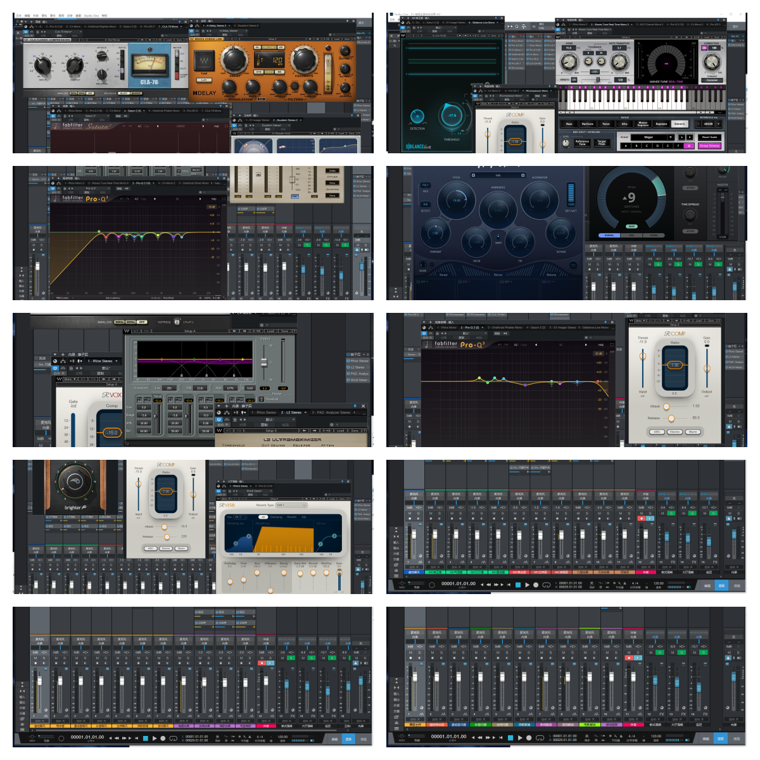The width and height of the screenshot is (760, 760).
Task: Toggle the Vibrato ON switch in Waves Tune
Action: (x=574, y=80)
